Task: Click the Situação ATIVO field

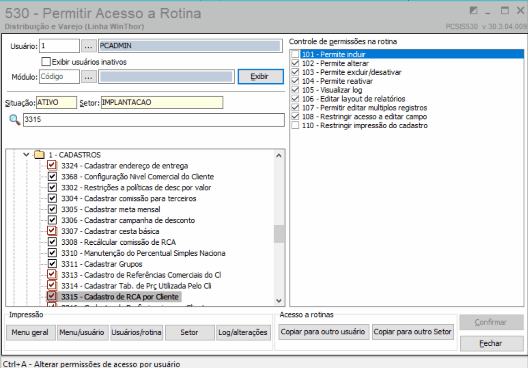Action: pos(56,103)
